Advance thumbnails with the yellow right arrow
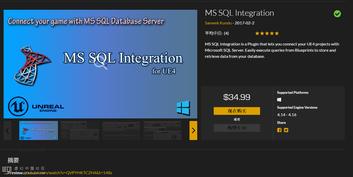 point(193,131)
